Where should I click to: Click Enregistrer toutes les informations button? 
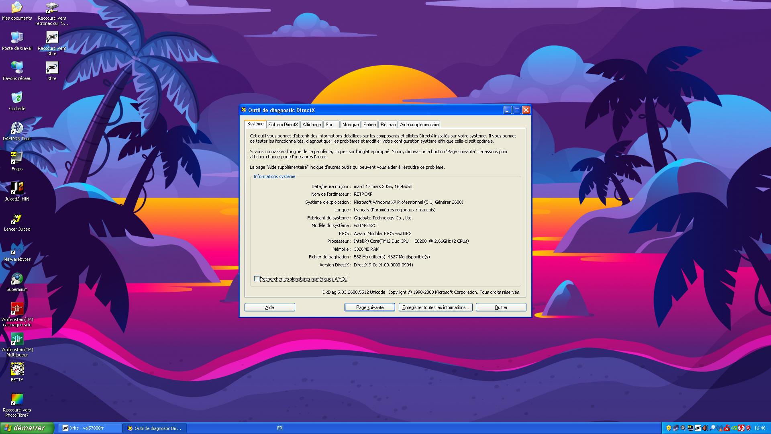pos(435,307)
